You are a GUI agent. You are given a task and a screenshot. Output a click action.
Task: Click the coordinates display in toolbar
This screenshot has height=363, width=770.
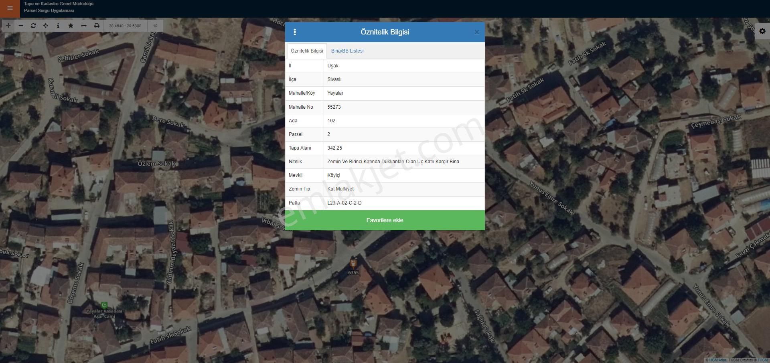[125, 26]
